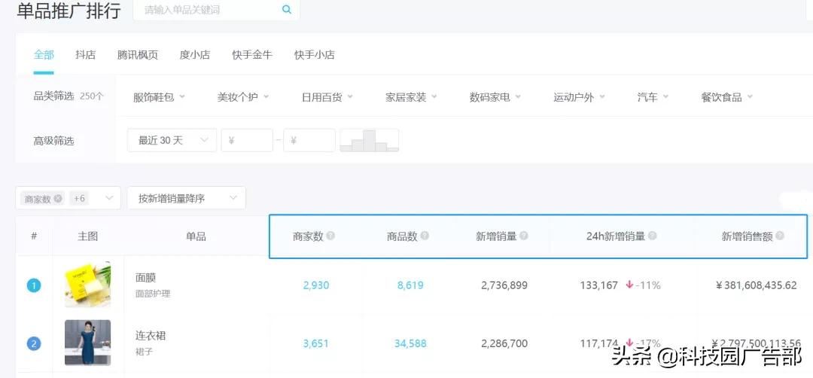Click the search magnifier icon

point(287,10)
